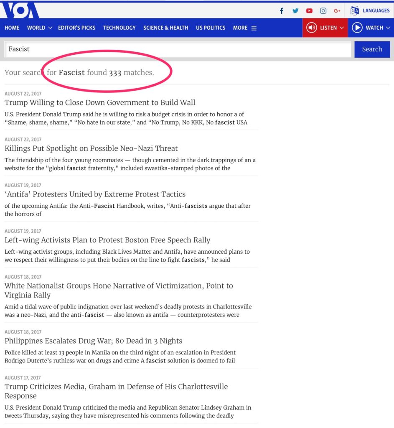The width and height of the screenshot is (394, 428).
Task: Open the Google Plus icon
Action: pyautogui.click(x=337, y=11)
